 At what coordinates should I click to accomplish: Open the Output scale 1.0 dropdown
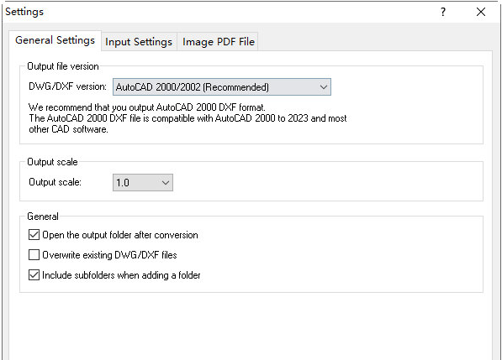[143, 182]
